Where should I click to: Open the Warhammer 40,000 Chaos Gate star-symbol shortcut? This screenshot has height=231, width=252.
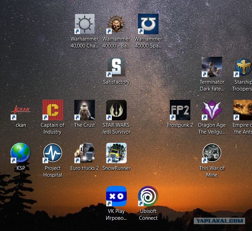(x=85, y=24)
